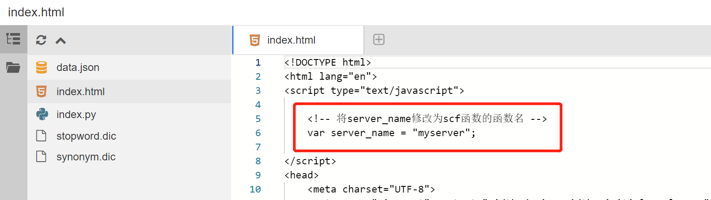Add a new editor tab
The width and height of the screenshot is (711, 200).
pyautogui.click(x=379, y=40)
